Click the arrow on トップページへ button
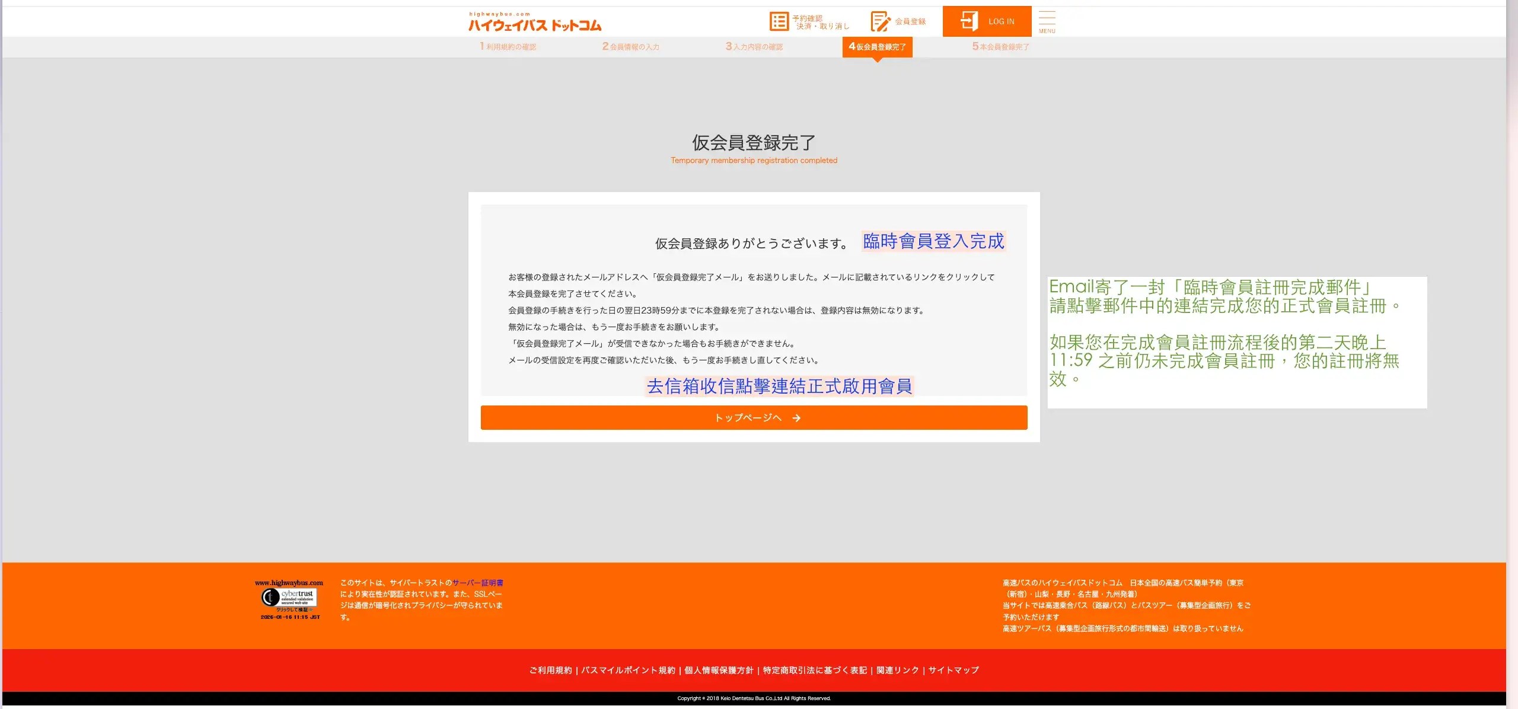1518x709 pixels. click(x=797, y=417)
